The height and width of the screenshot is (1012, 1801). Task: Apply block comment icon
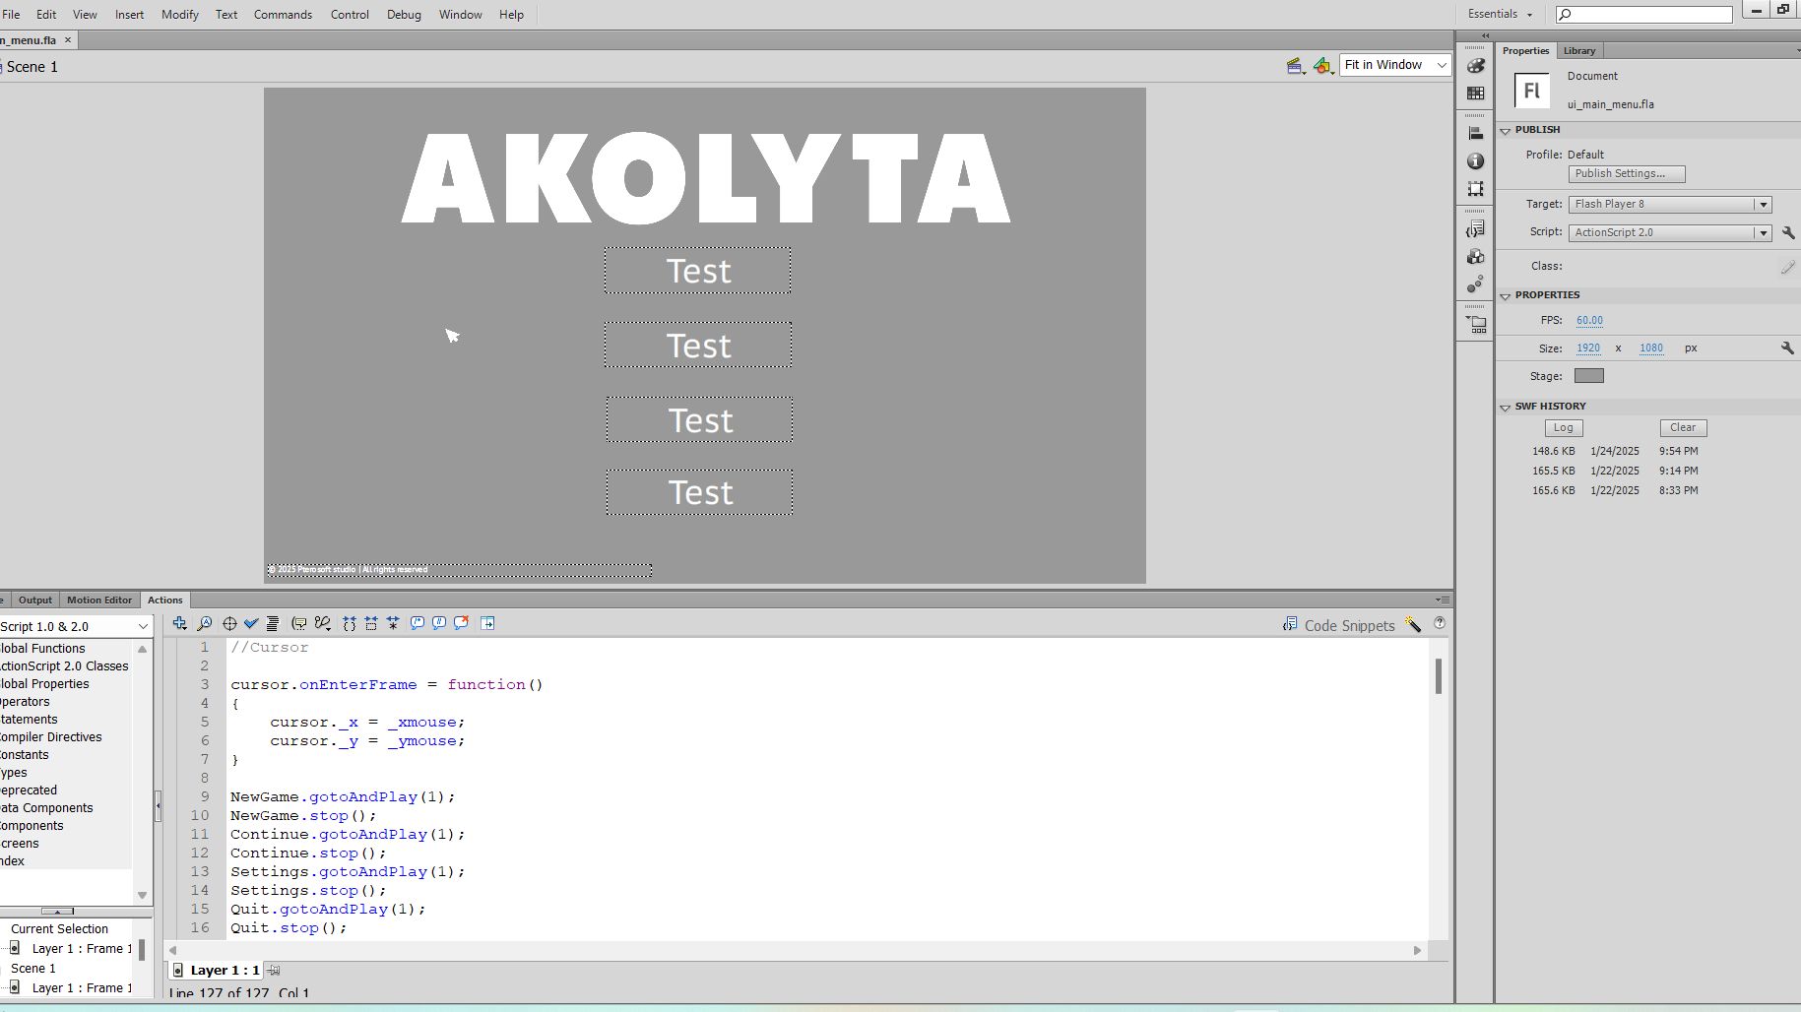point(418,623)
